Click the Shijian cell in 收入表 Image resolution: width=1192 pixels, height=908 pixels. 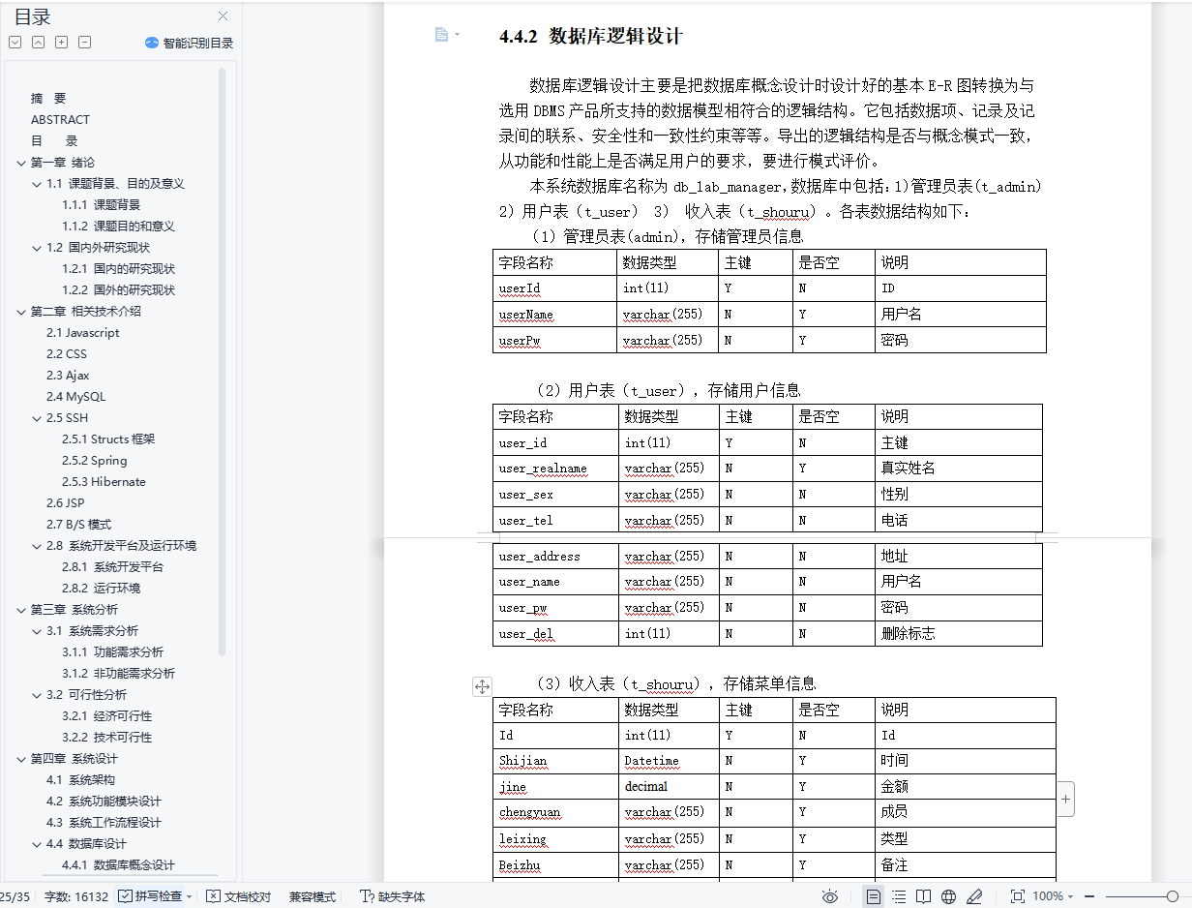point(555,761)
